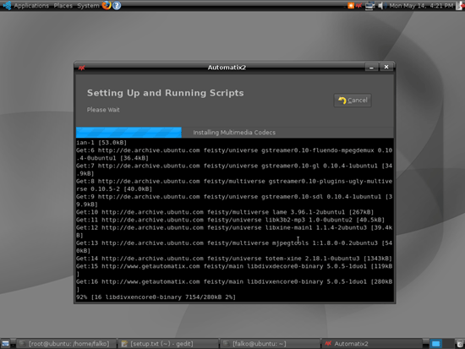This screenshot has height=349, width=465.
Task: Click the Automatix2 title bar icon
Action: 81,68
